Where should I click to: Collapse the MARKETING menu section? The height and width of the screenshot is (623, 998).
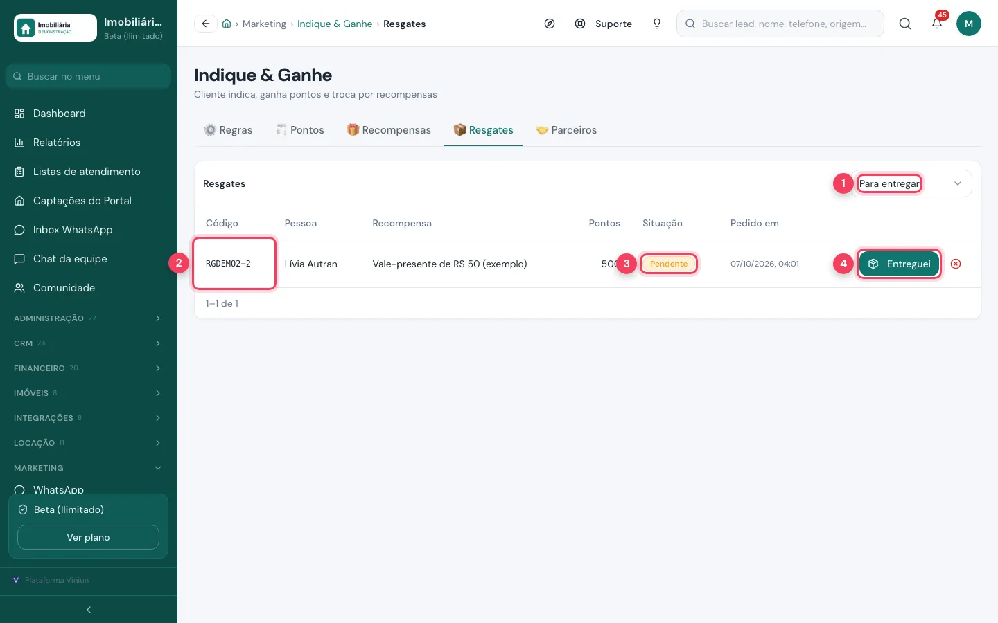pyautogui.click(x=89, y=468)
